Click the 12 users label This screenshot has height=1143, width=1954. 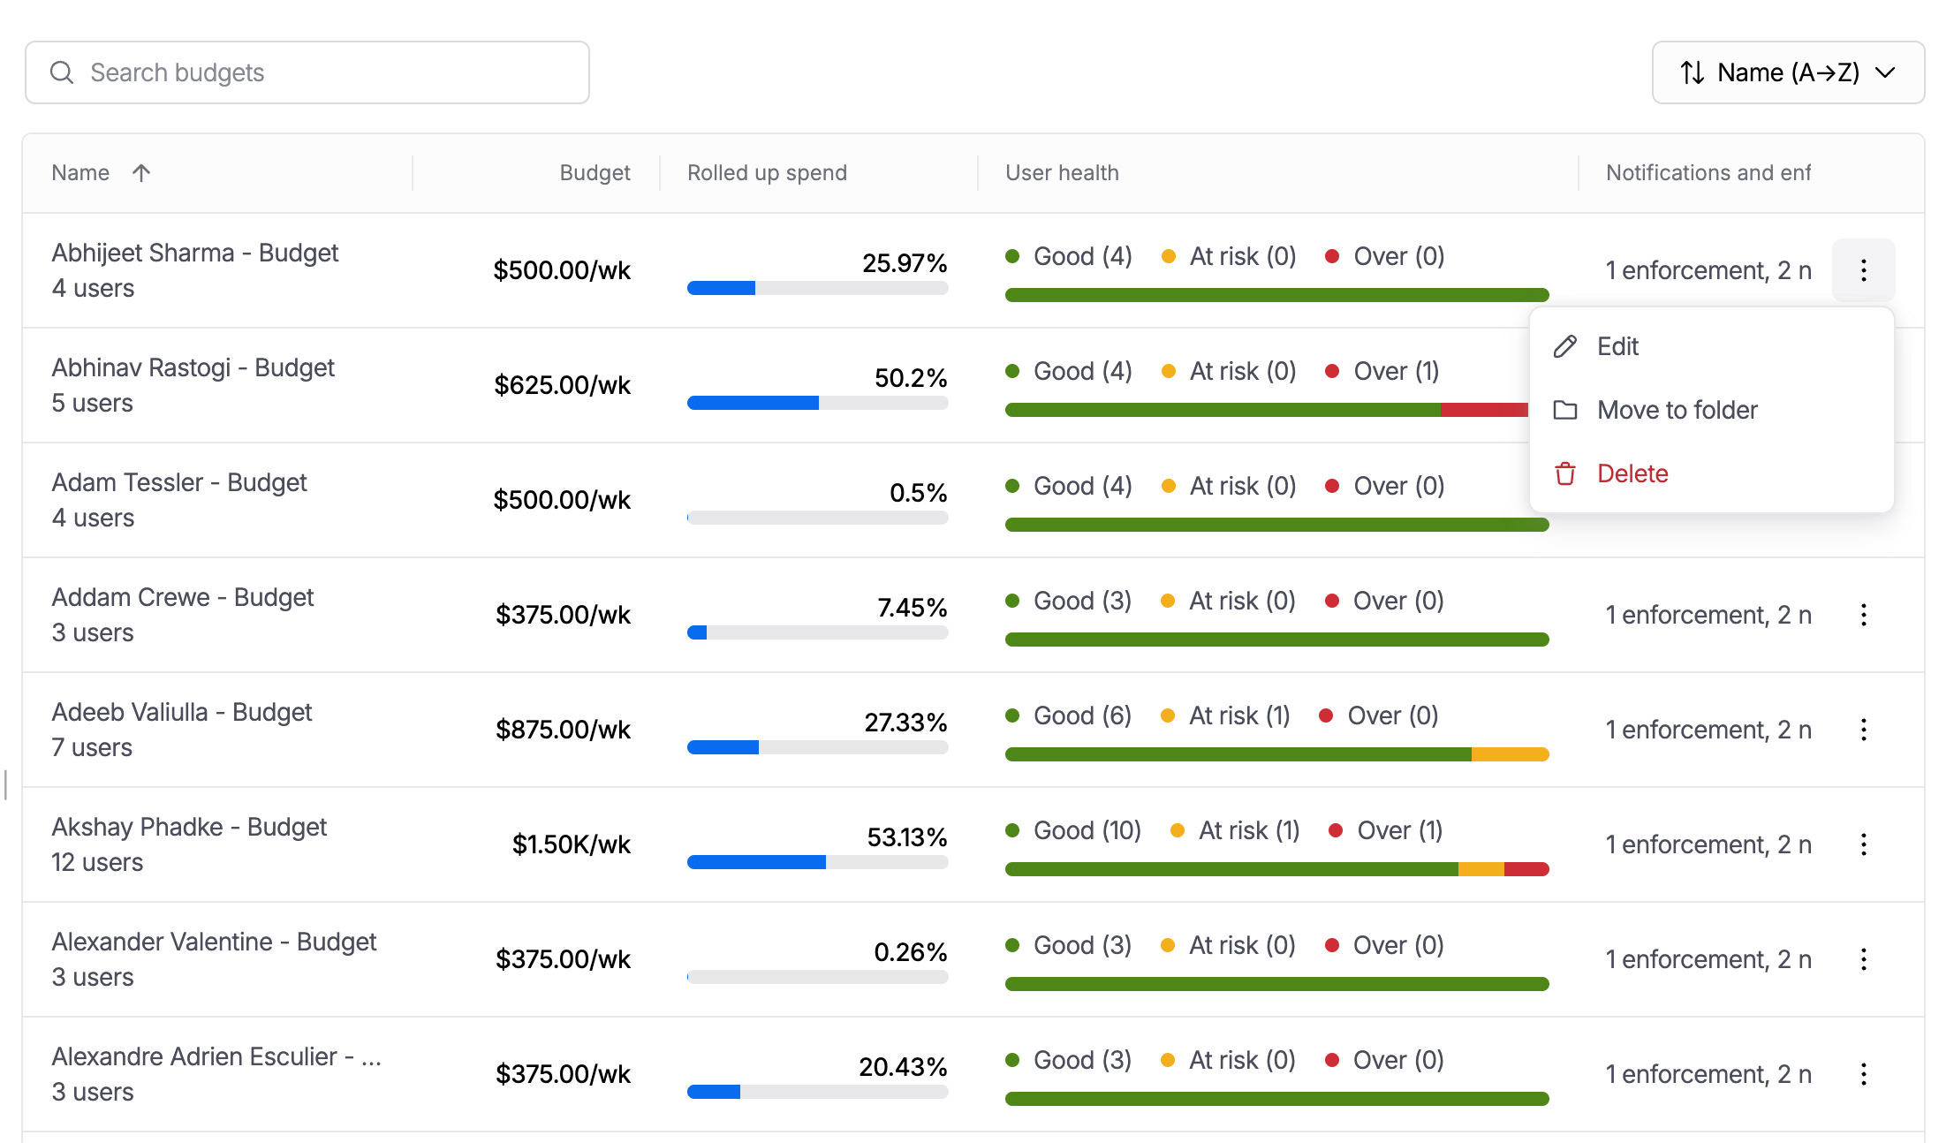pos(97,863)
